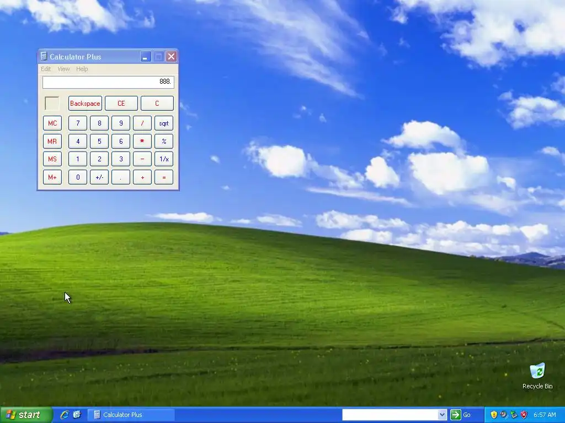This screenshot has width=565, height=423.
Task: Click the green Go arrow button
Action: coord(455,415)
